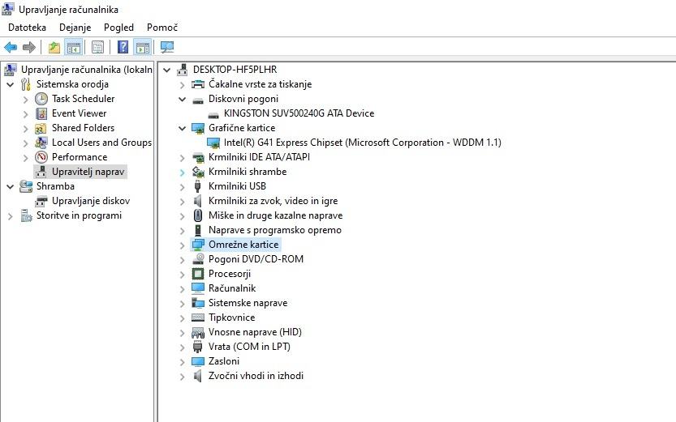The image size is (676, 422).
Task: Click the Tipkovnice keyboard icon
Action: [x=198, y=318]
